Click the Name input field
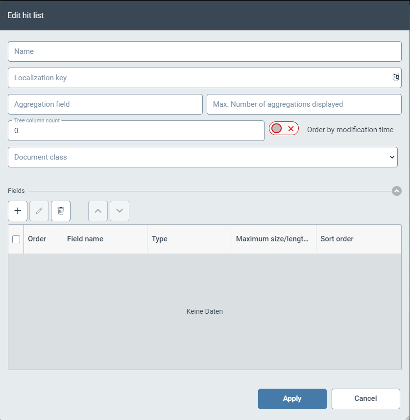410x420 pixels. tap(205, 51)
